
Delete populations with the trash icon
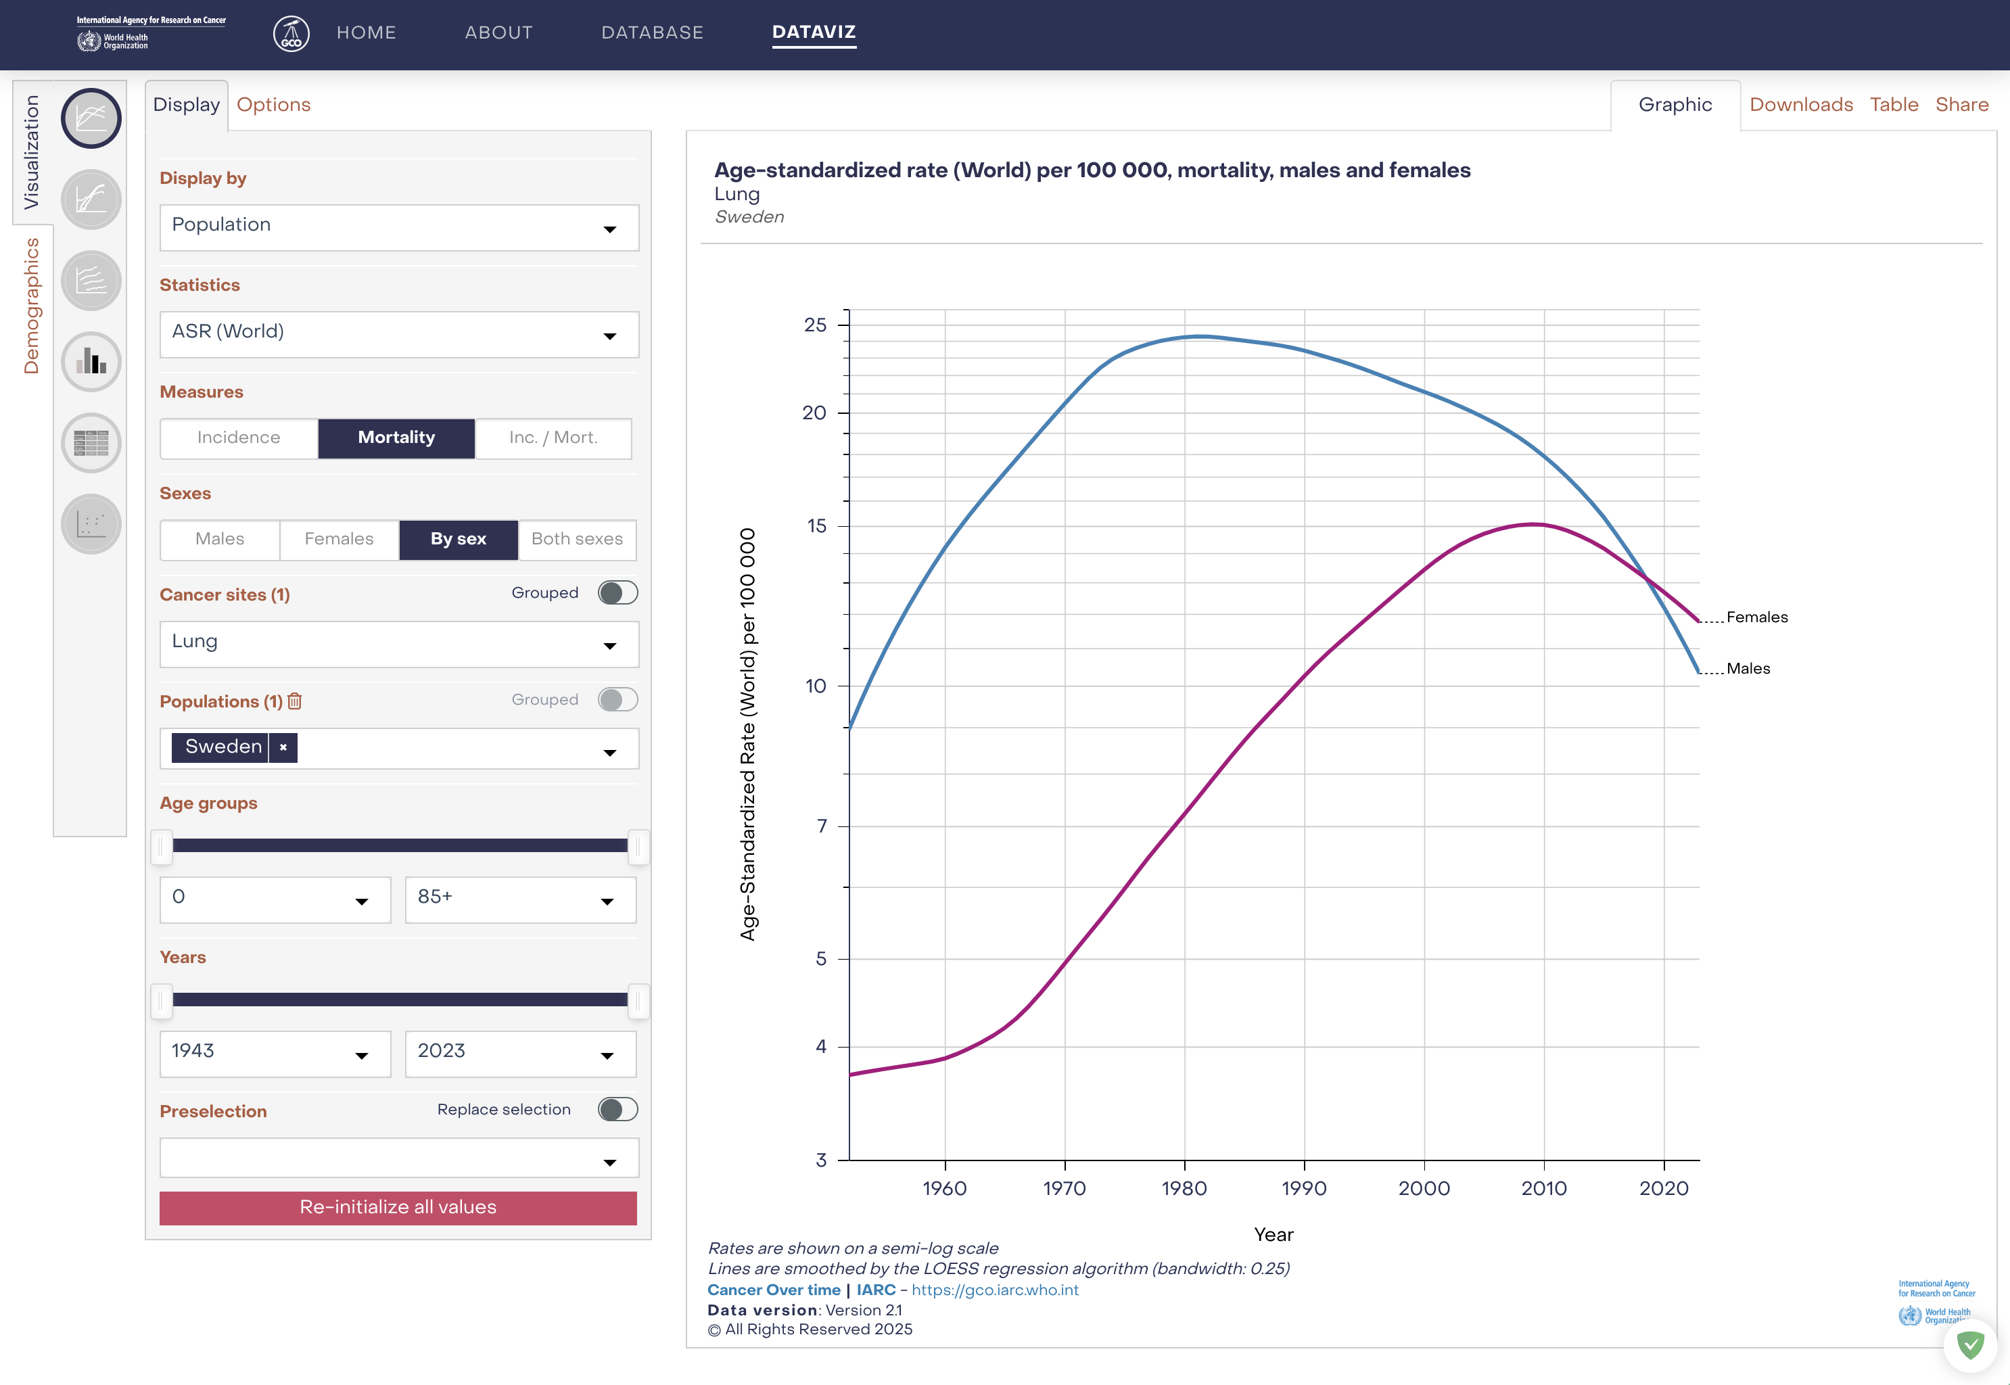pos(295,701)
